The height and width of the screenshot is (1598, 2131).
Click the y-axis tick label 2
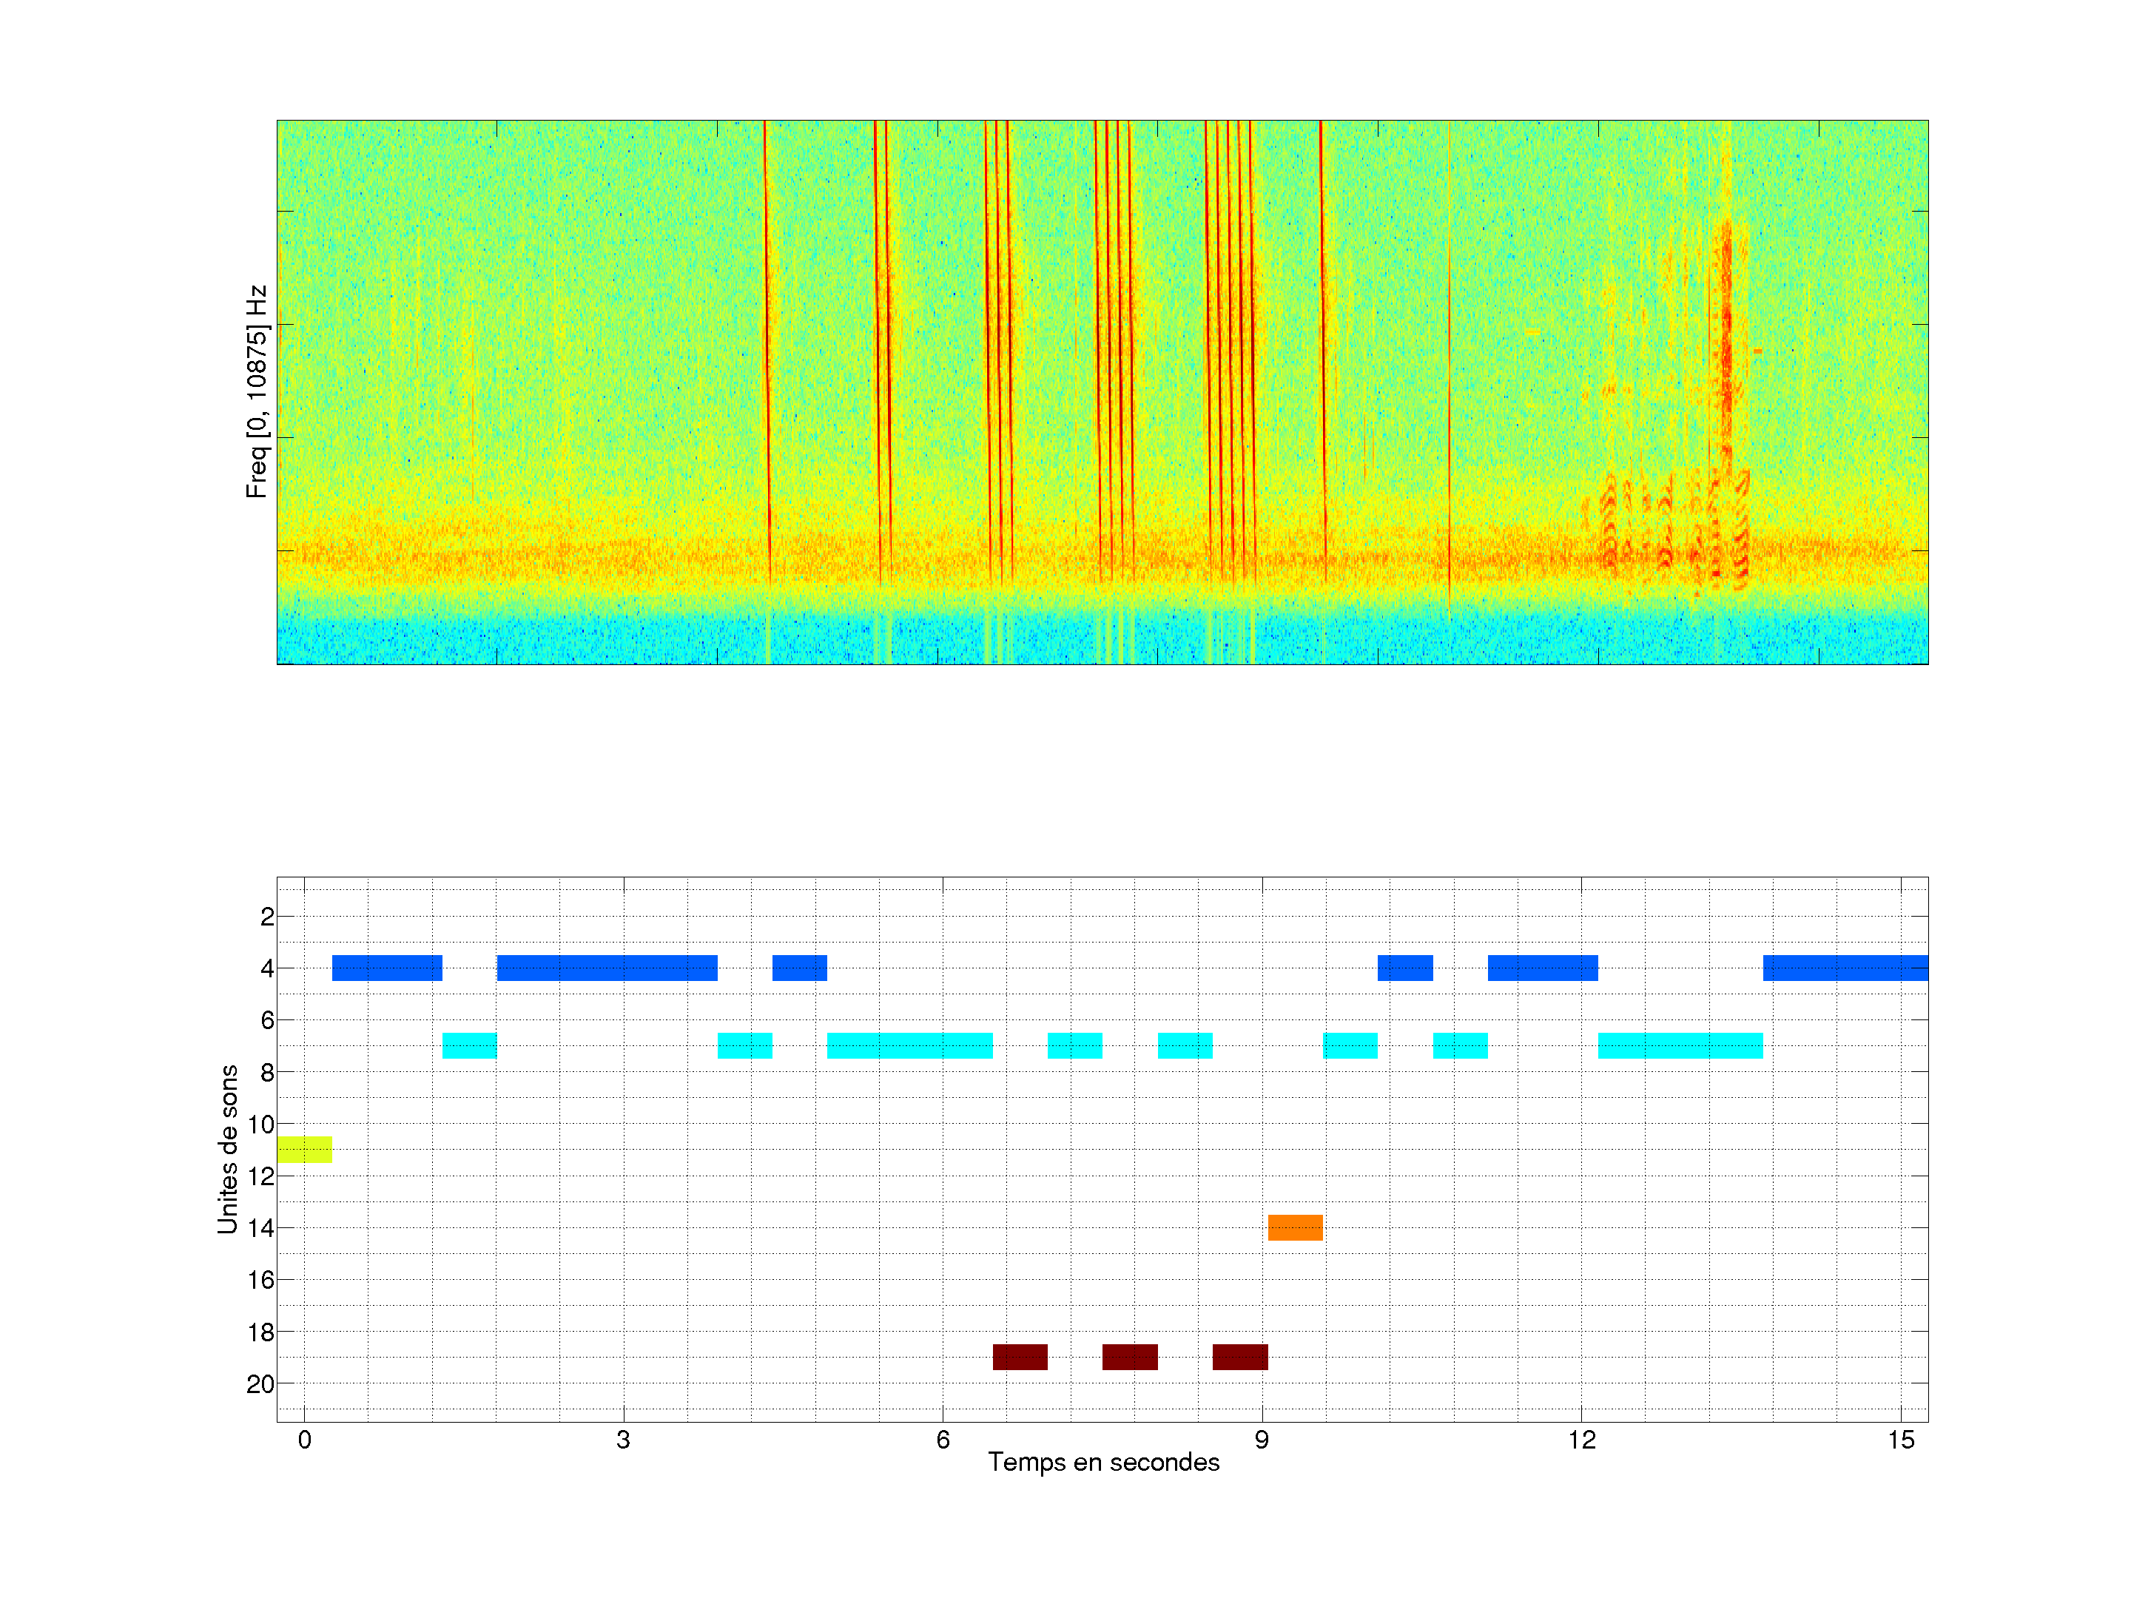(267, 917)
